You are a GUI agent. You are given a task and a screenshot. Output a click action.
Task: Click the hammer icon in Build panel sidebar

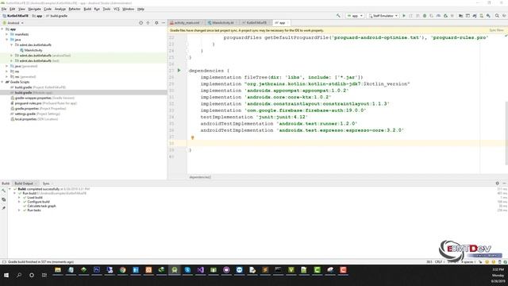3,191
